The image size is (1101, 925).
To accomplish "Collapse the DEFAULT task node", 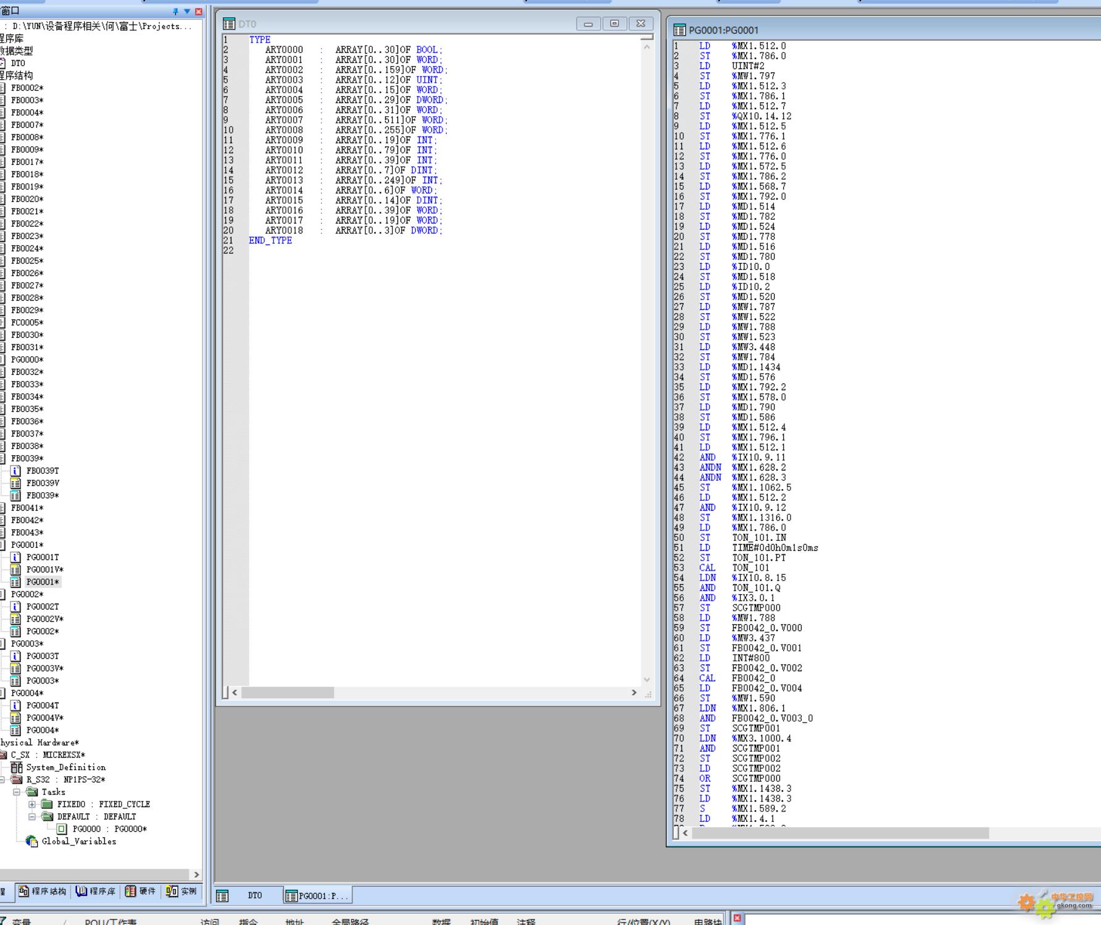I will [32, 816].
